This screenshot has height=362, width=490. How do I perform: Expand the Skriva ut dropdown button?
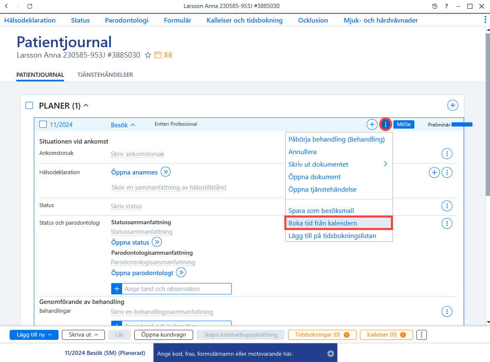coord(83,334)
